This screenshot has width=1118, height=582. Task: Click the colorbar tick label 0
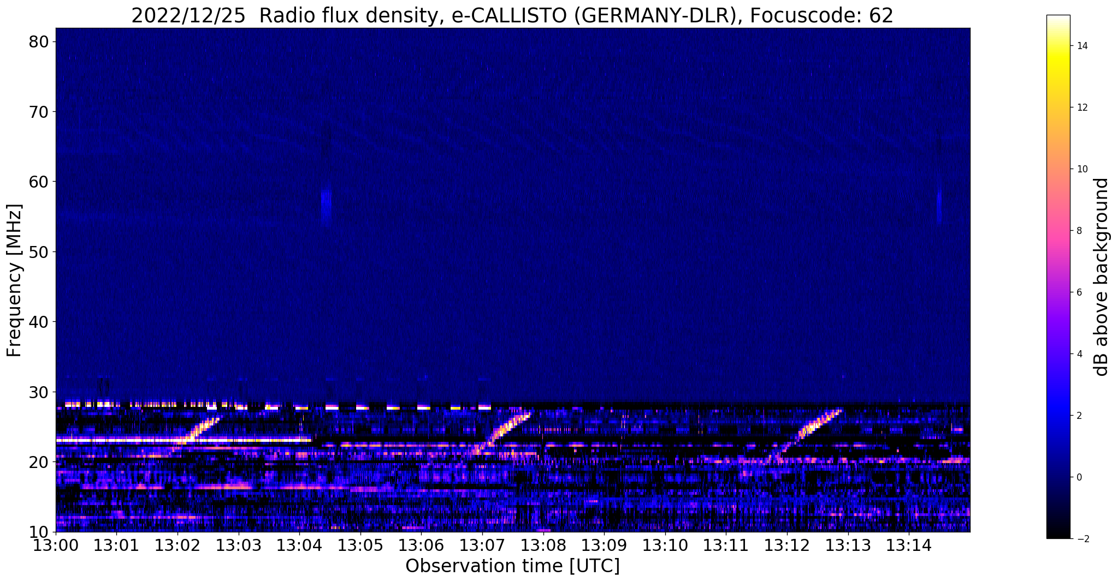tap(1079, 477)
